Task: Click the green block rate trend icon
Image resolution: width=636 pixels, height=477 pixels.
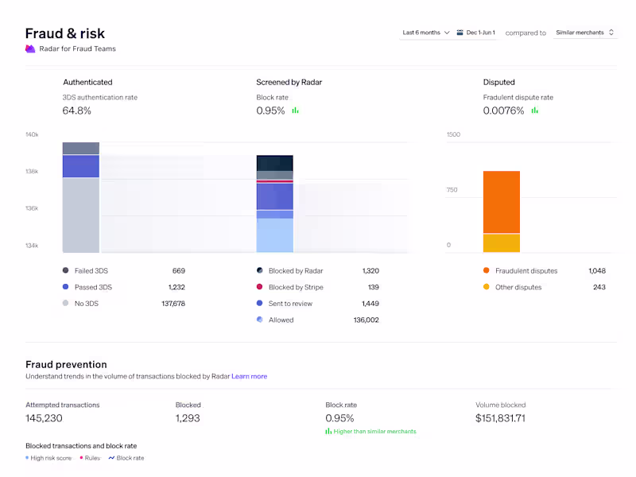Action: pyautogui.click(x=295, y=111)
